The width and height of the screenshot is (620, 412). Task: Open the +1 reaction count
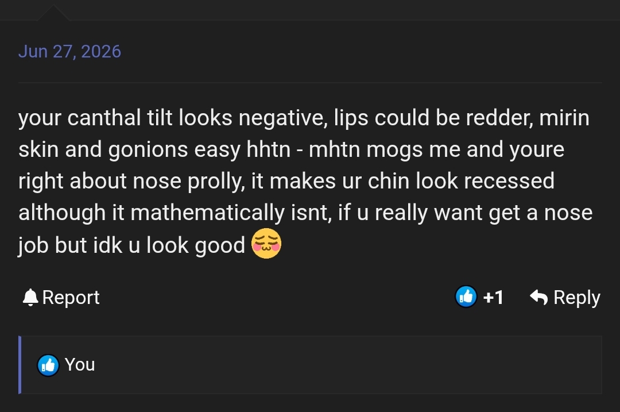pos(493,297)
